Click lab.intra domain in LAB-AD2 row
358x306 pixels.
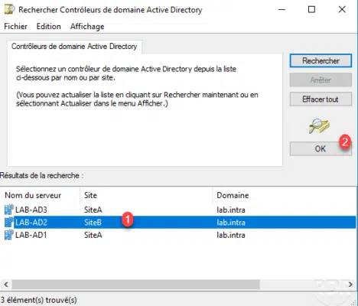pyautogui.click(x=231, y=223)
